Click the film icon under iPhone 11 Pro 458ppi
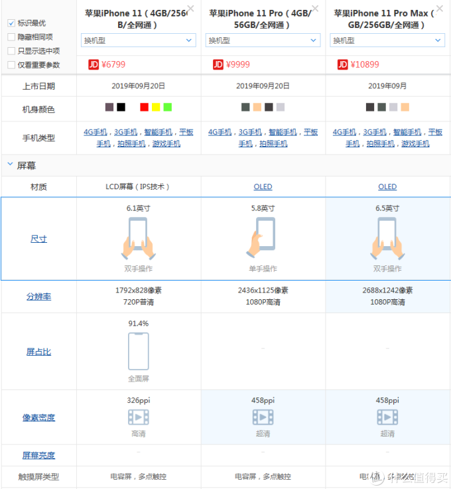 point(263,417)
